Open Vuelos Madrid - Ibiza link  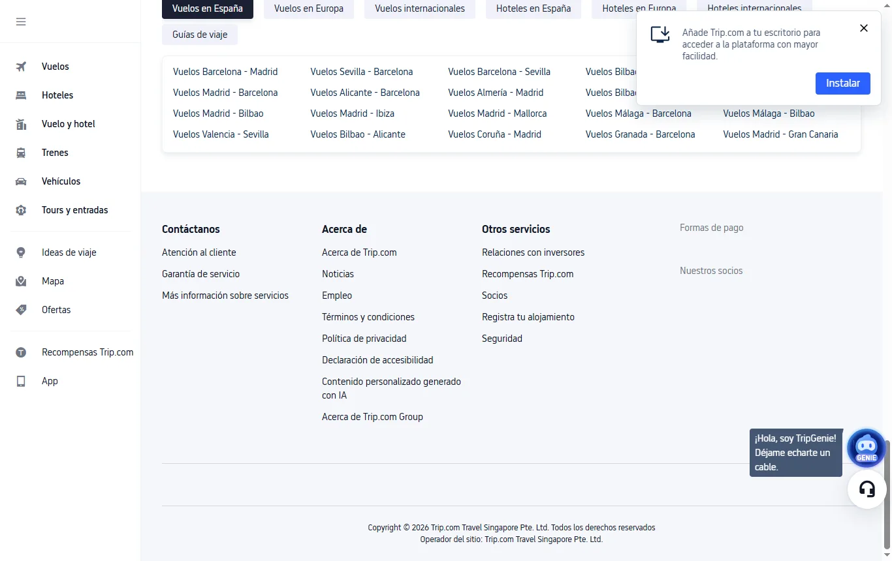pos(353,114)
